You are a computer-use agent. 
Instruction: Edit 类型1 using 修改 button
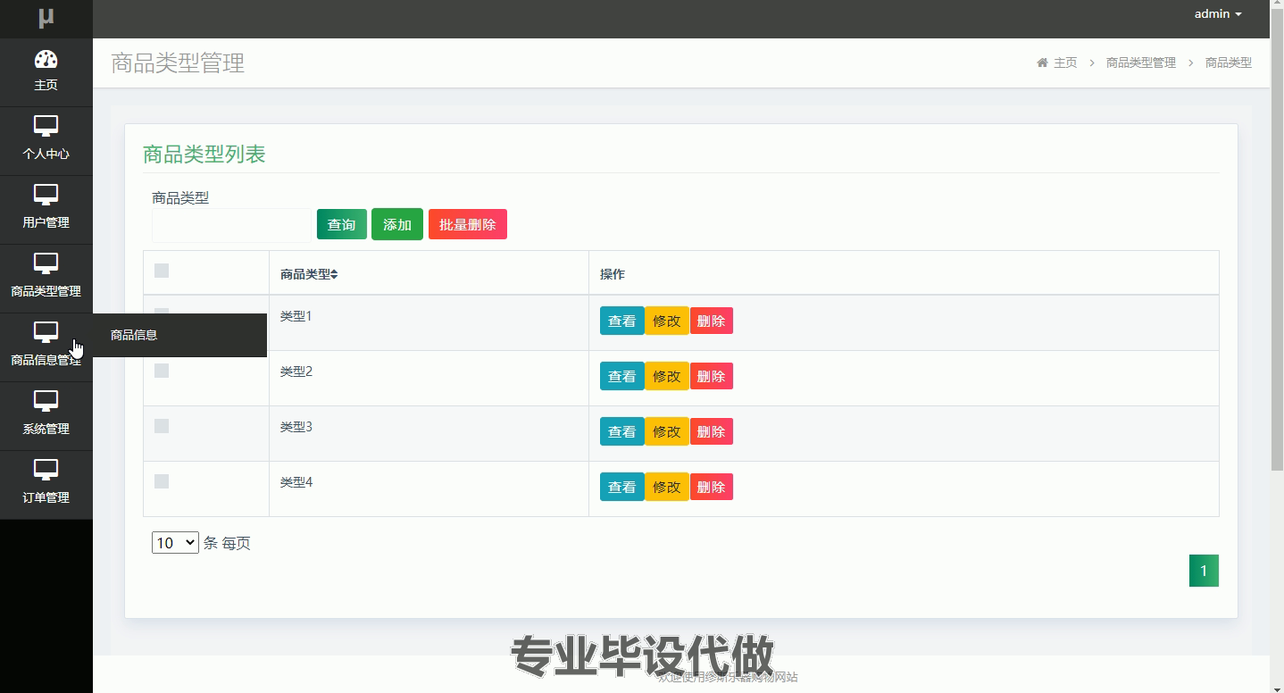coord(667,321)
